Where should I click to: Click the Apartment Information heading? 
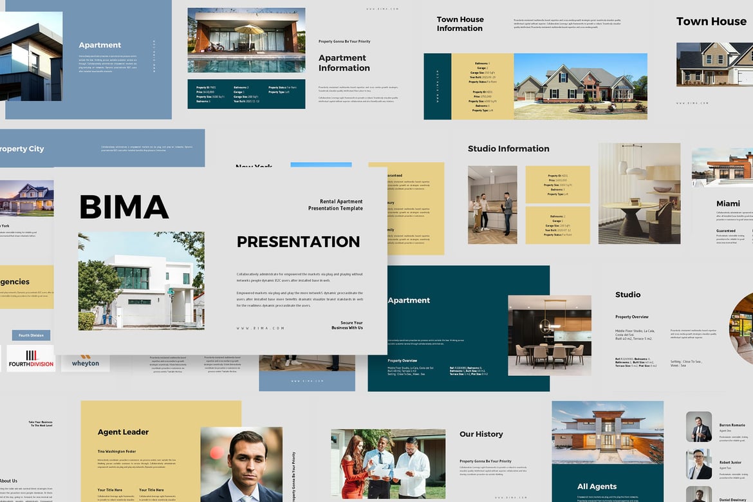344,63
